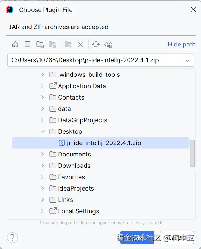Click the file tree vertical scrollbar
The height and width of the screenshot is (249, 201).
tap(192, 153)
